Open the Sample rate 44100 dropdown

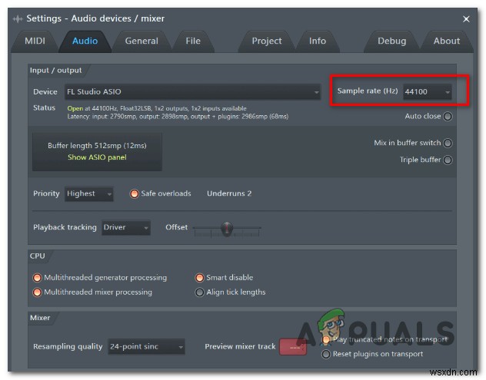point(427,92)
